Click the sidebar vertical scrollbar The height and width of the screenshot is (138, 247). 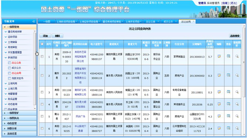[35, 69]
